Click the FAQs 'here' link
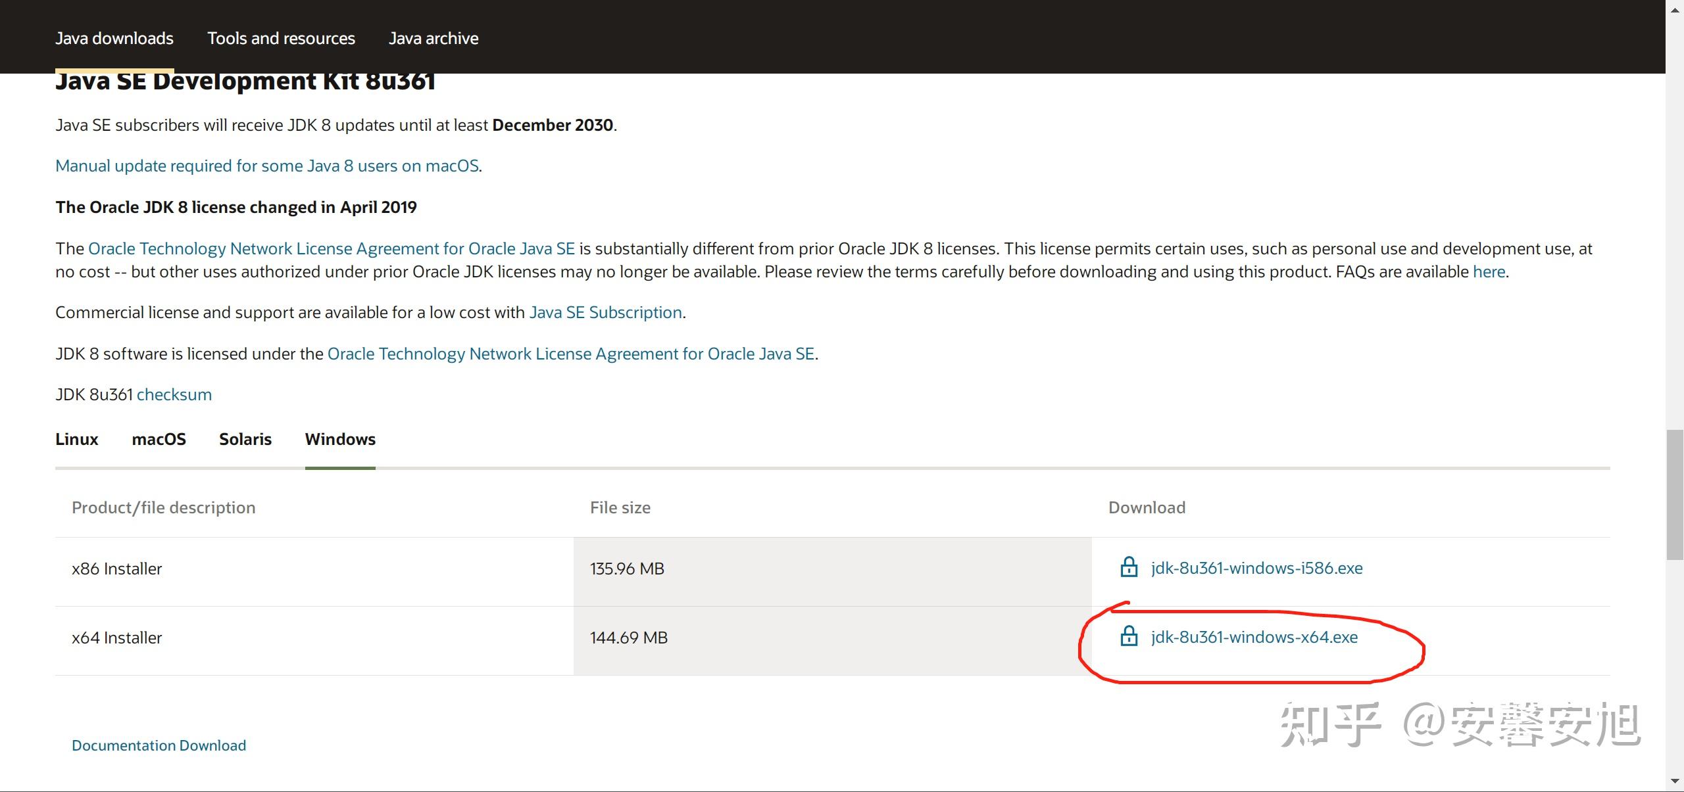 pyautogui.click(x=1489, y=271)
